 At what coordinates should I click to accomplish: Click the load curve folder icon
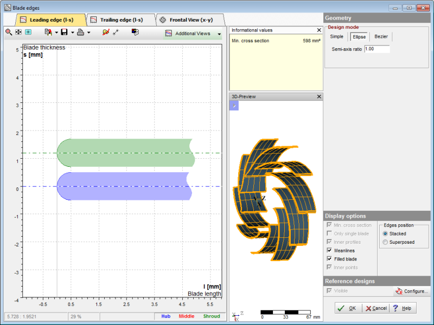coord(106,32)
